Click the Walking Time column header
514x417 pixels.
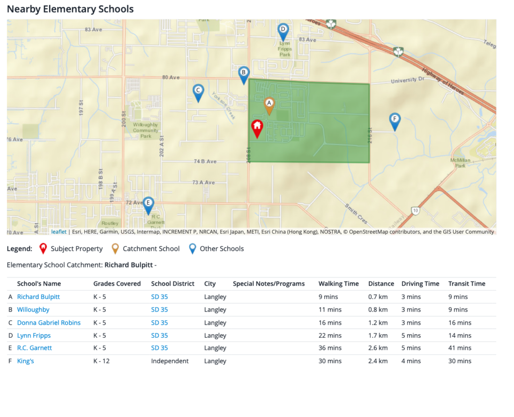tap(339, 284)
